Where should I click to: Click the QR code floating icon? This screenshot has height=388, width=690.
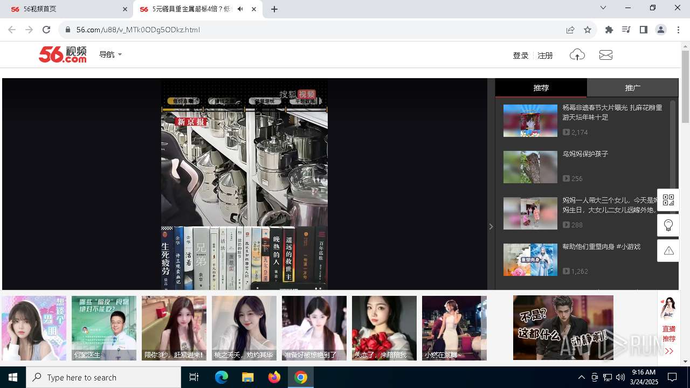[x=668, y=200]
